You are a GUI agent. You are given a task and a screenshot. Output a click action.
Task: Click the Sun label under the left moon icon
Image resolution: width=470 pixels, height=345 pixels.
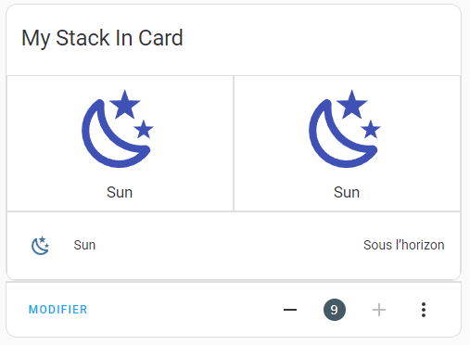point(120,192)
